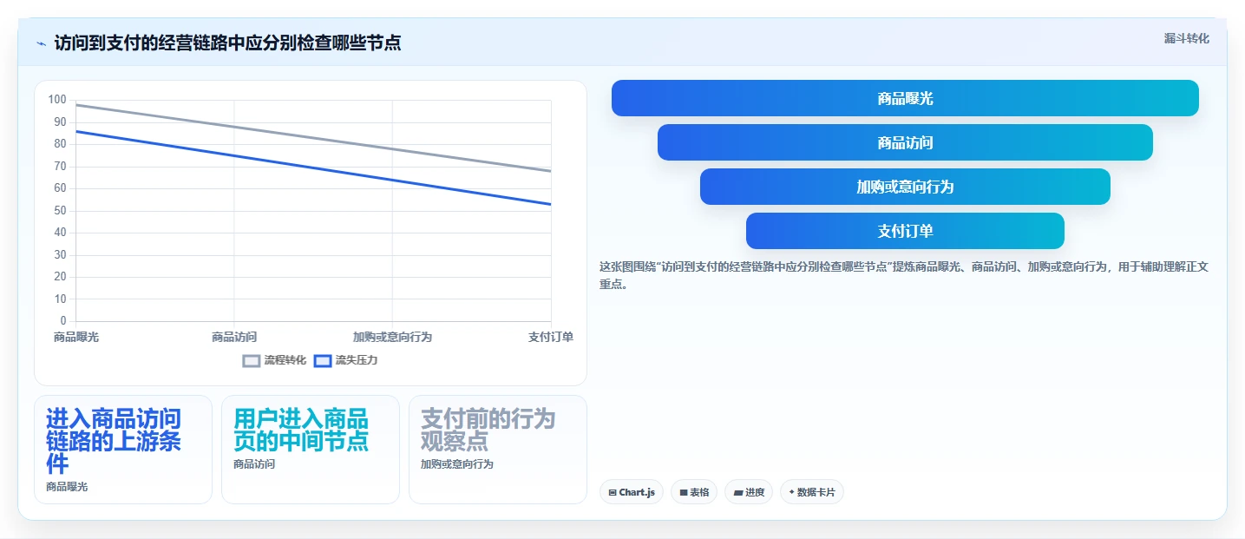Viewport: 1245px width, 539px height.
Task: Select the 加购或意向行为 funnel bar
Action: [x=905, y=187]
